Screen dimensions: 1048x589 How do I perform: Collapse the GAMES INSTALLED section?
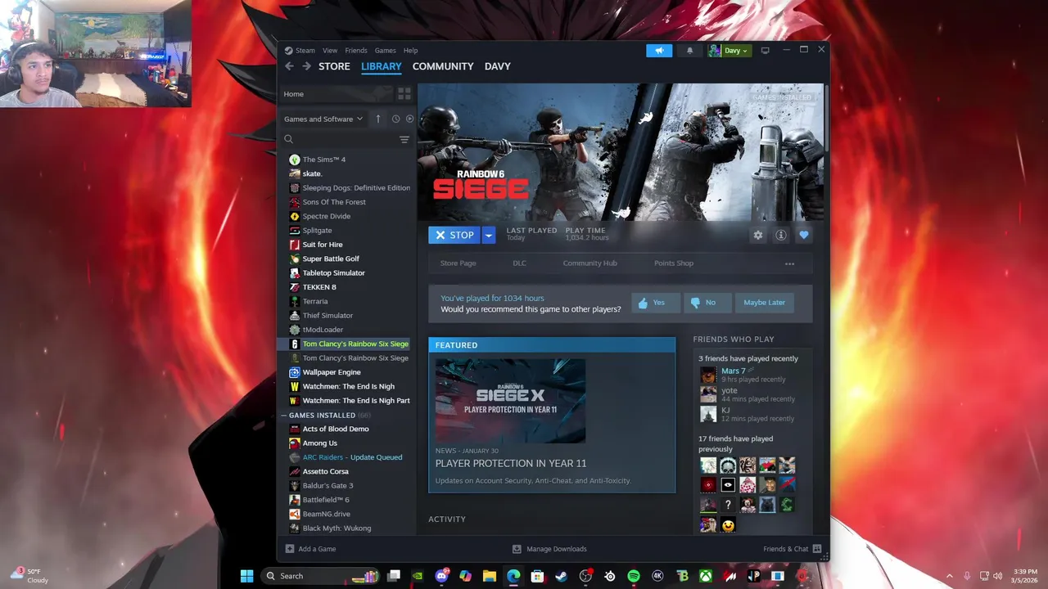coord(284,416)
